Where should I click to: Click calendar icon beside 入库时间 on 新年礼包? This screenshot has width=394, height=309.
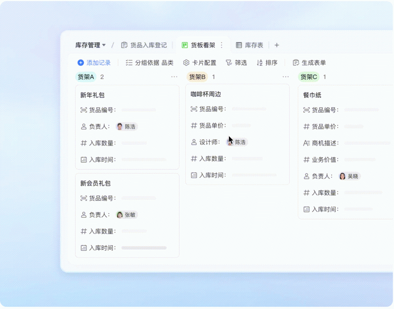click(83, 159)
